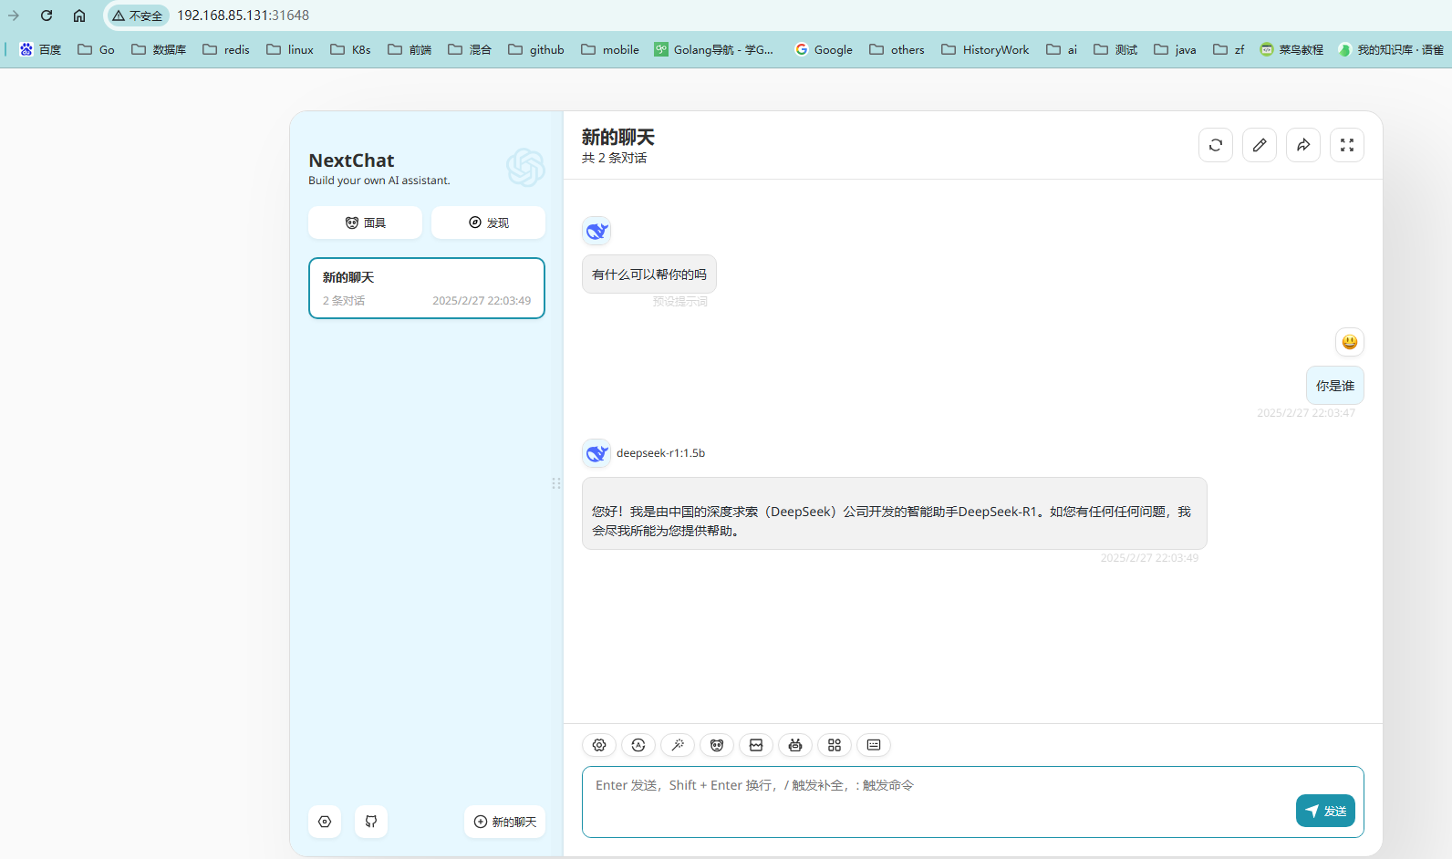Expand the ai bookmark folder
The image size is (1452, 859).
coord(1062,49)
